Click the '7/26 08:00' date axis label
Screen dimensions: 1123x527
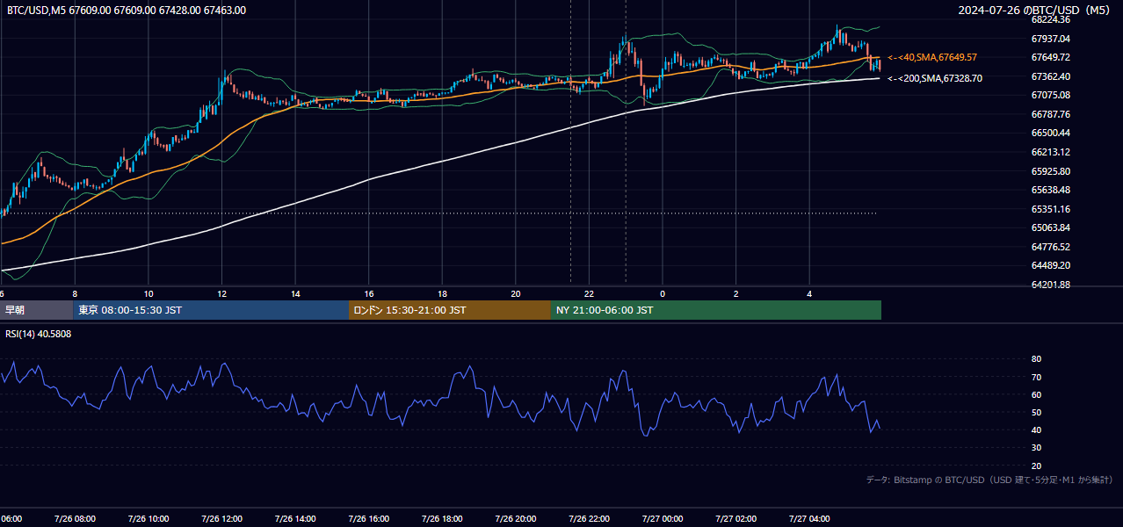(x=75, y=519)
